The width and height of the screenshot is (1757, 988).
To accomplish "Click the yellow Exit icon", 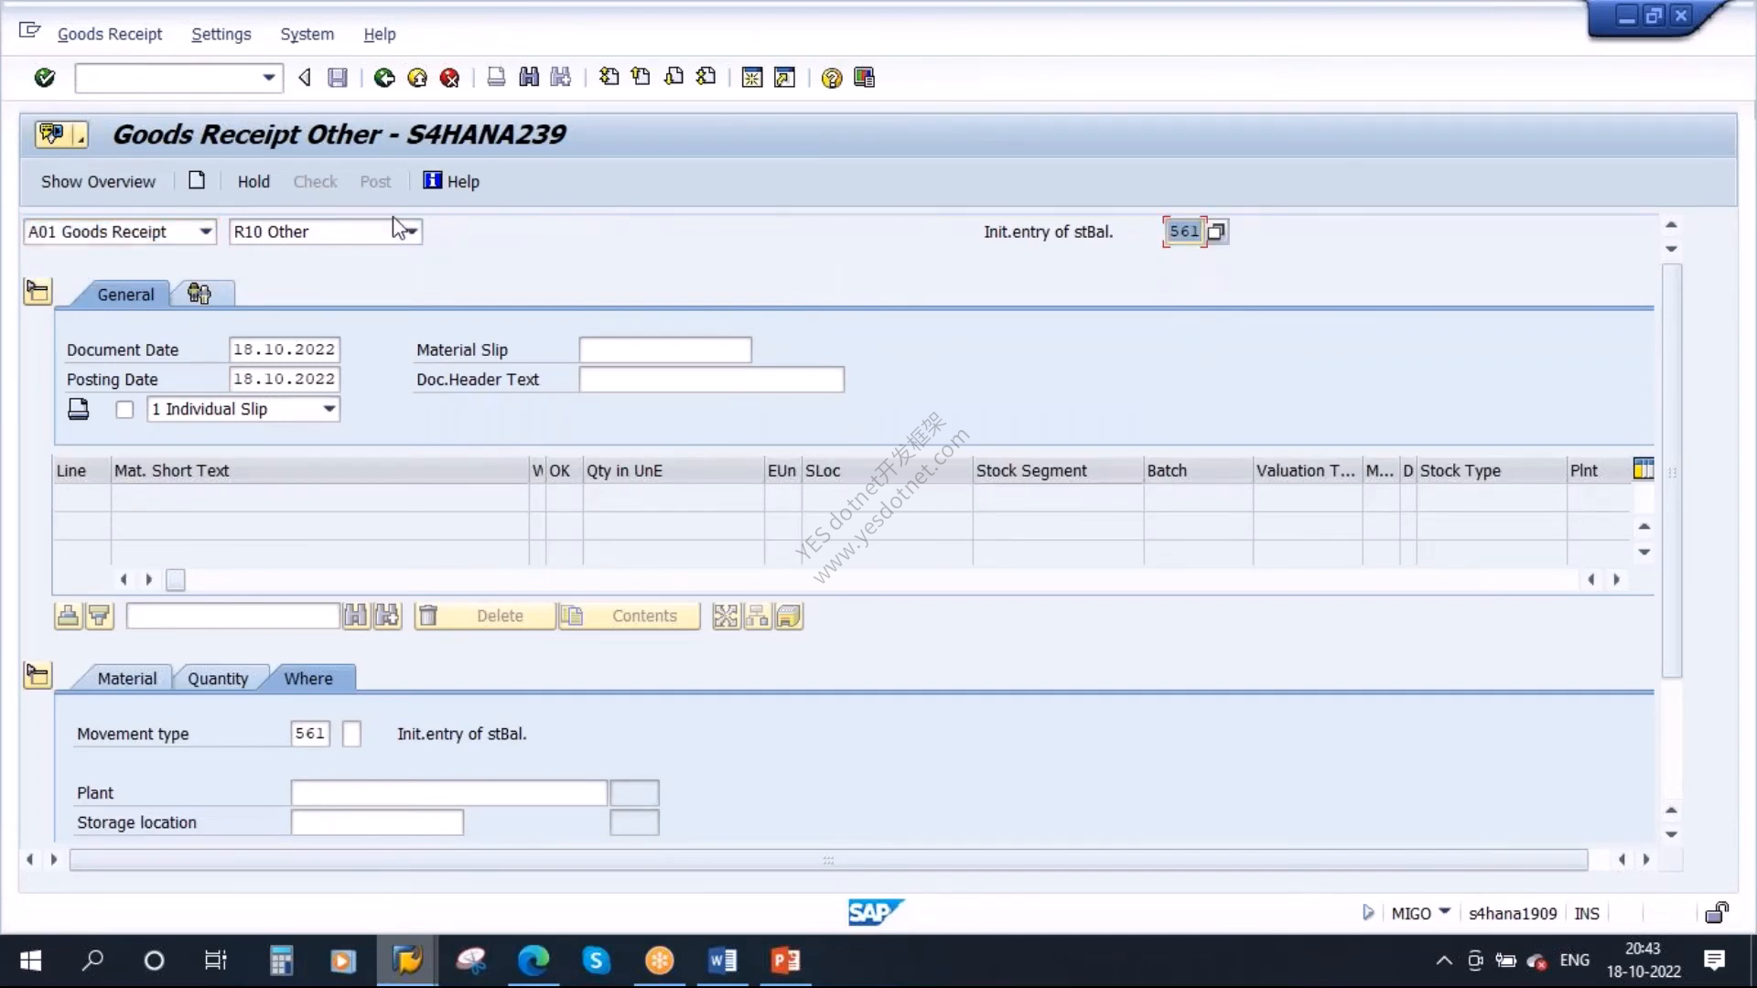I will point(417,78).
